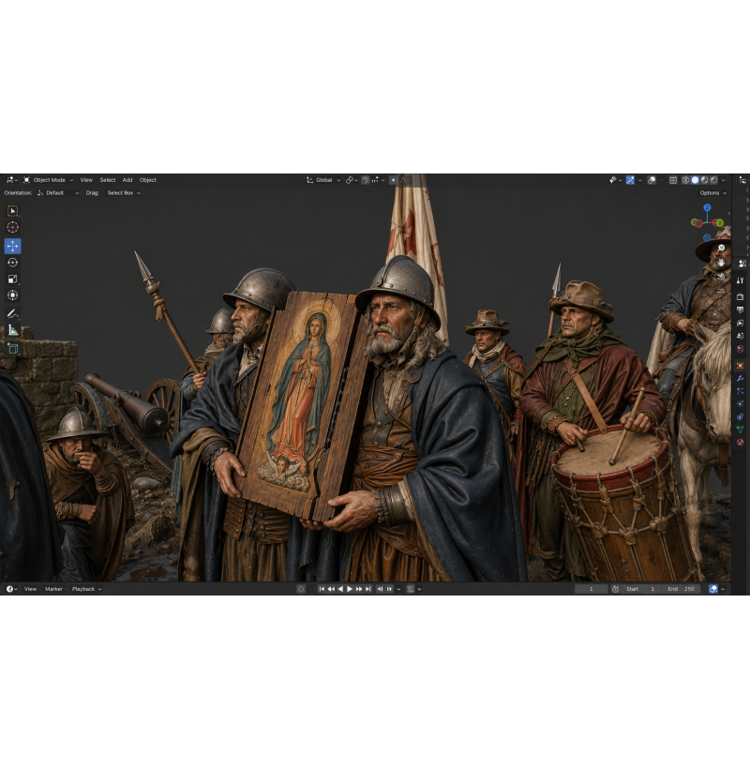Open the Physics properties tab
750x769 pixels.
tap(741, 403)
